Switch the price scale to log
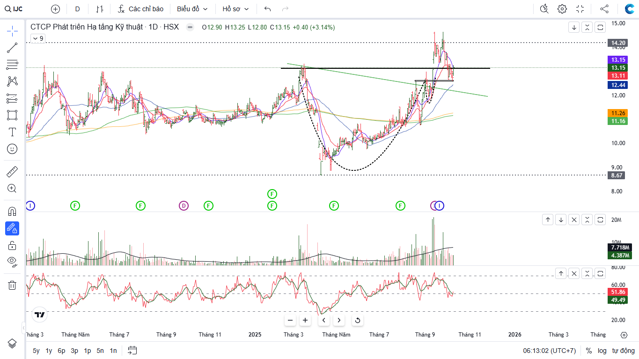The width and height of the screenshot is (639, 359). [602, 351]
